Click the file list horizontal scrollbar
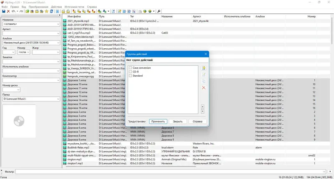 [131, 167]
